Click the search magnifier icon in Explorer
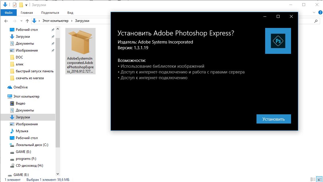323x182 pixels. (x=316, y=21)
